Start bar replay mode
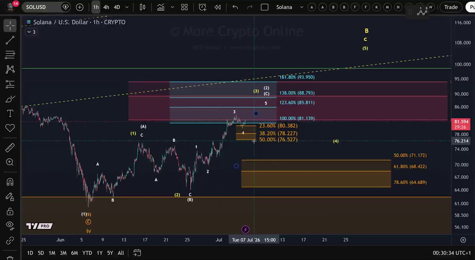Image resolution: width=475 pixels, height=260 pixels. (217, 7)
